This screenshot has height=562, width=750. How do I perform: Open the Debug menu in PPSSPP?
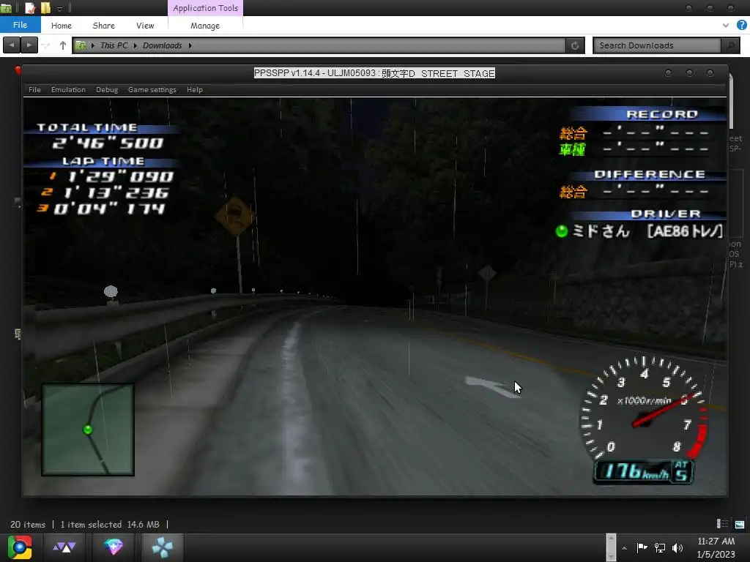[x=107, y=89]
